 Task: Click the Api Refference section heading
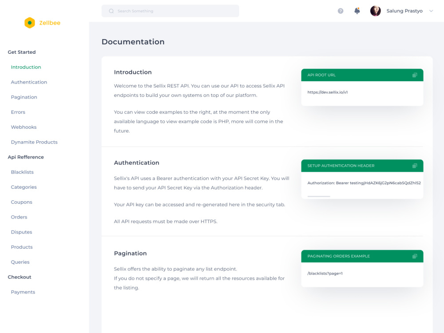tap(26, 157)
